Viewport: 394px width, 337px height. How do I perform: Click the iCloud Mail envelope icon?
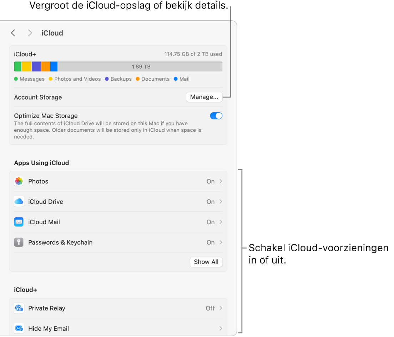tap(19, 222)
